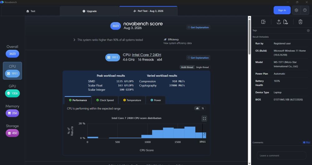Switch to the Clock Speed tab

click(x=105, y=100)
